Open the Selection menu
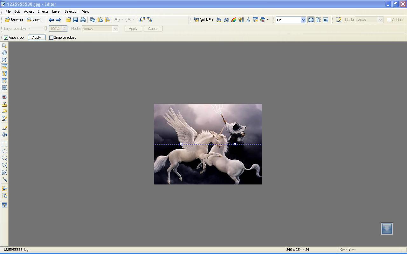407x254 pixels. [71, 11]
